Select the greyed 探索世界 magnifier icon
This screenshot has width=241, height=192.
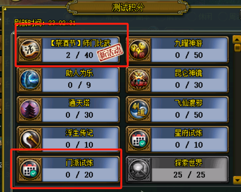click(x=139, y=169)
